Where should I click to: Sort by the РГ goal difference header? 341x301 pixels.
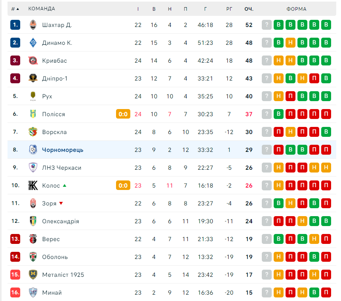point(229,9)
